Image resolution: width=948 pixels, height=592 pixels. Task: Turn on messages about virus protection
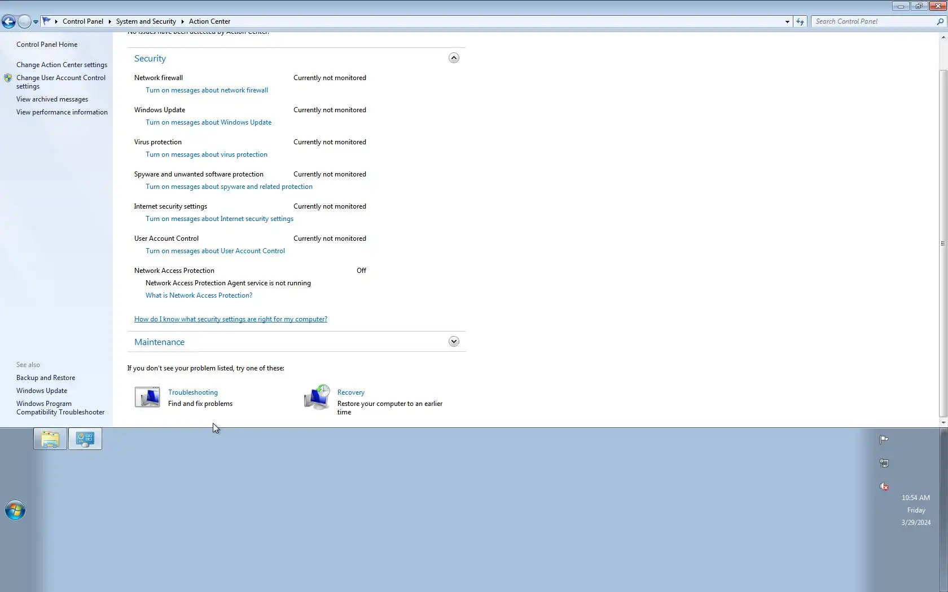point(207,154)
